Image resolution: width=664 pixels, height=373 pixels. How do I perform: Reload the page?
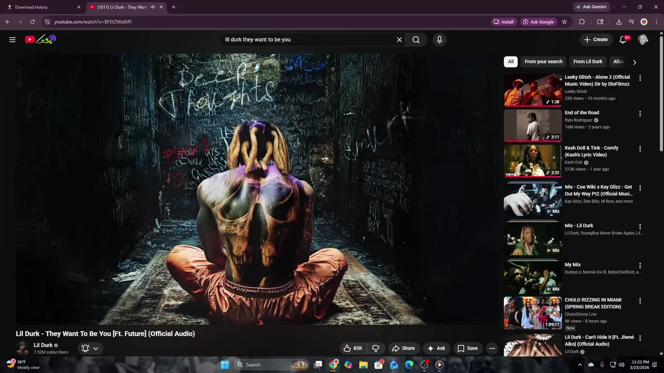[x=32, y=22]
